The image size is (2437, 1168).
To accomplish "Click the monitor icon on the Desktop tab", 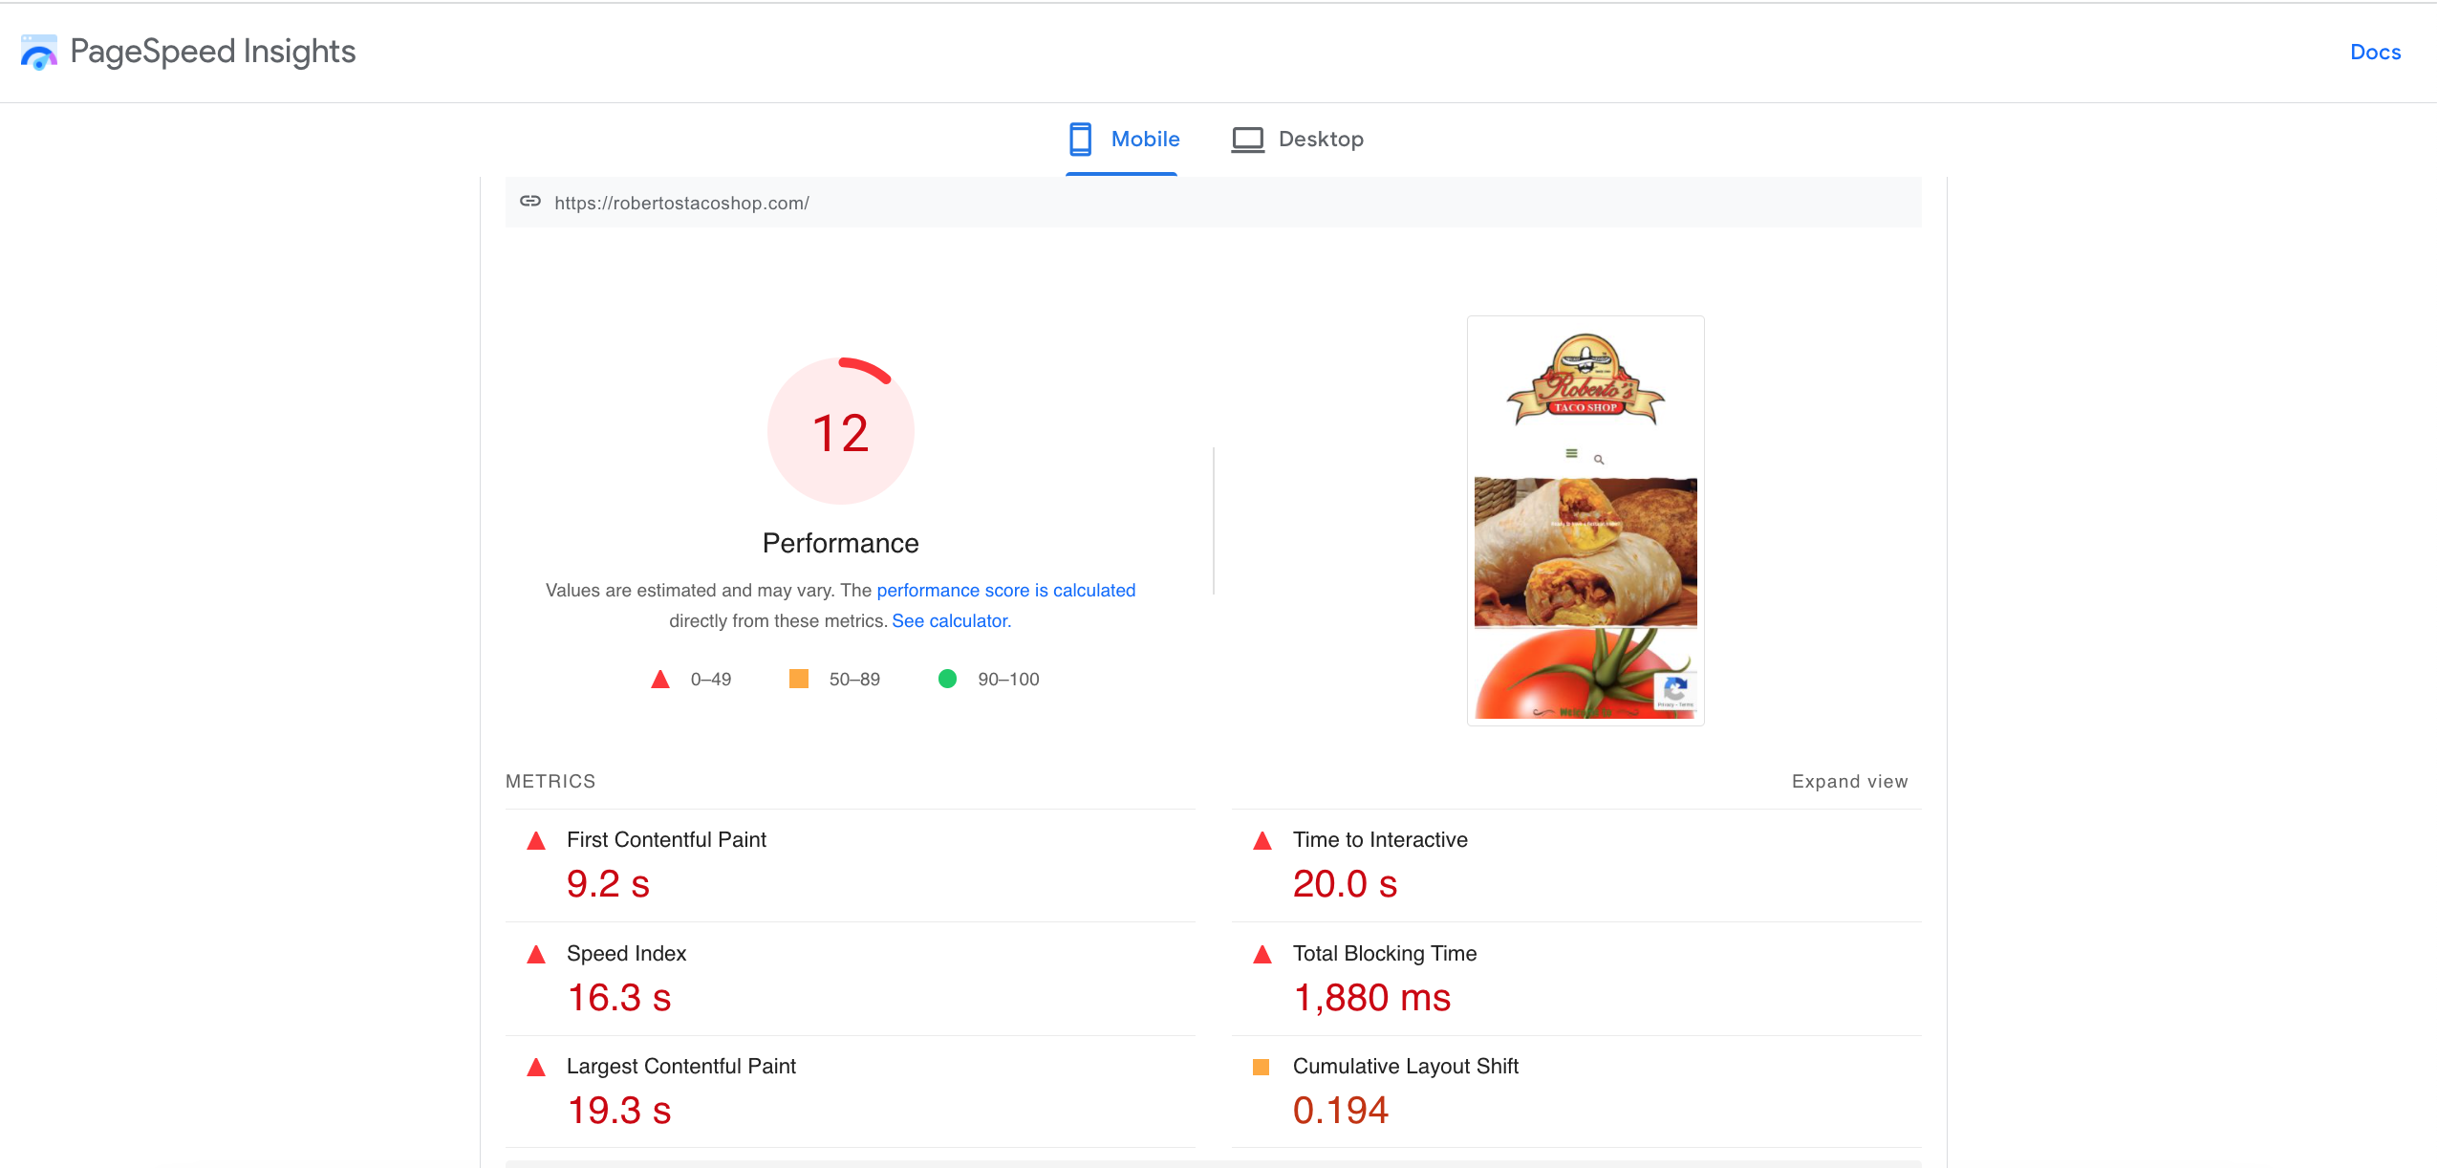I will click(x=1247, y=139).
